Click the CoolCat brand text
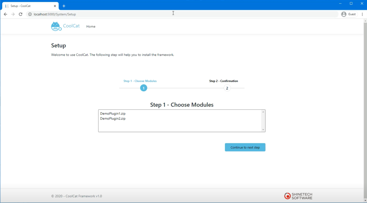The image size is (367, 203). [71, 26]
